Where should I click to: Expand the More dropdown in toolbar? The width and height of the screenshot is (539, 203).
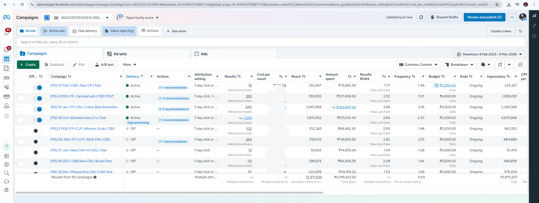coord(130,65)
